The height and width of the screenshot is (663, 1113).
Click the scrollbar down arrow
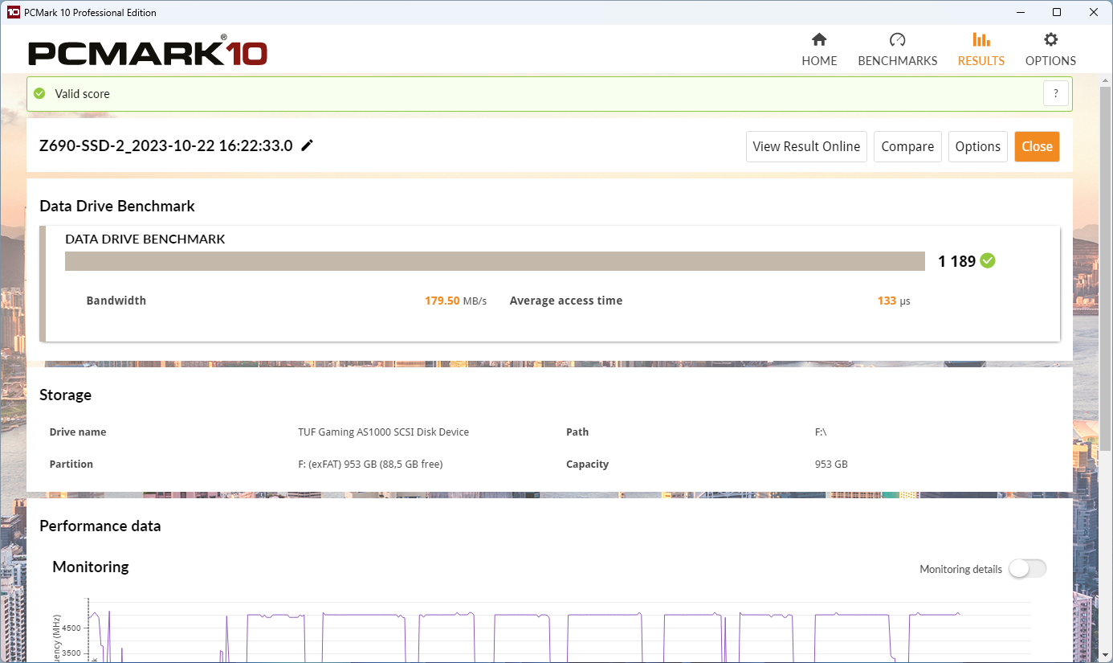click(1106, 657)
